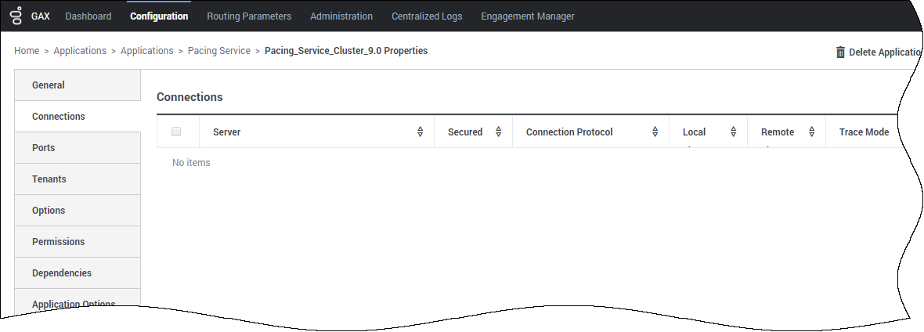Go to Home breadcrumb link
924x332 pixels.
coord(27,51)
